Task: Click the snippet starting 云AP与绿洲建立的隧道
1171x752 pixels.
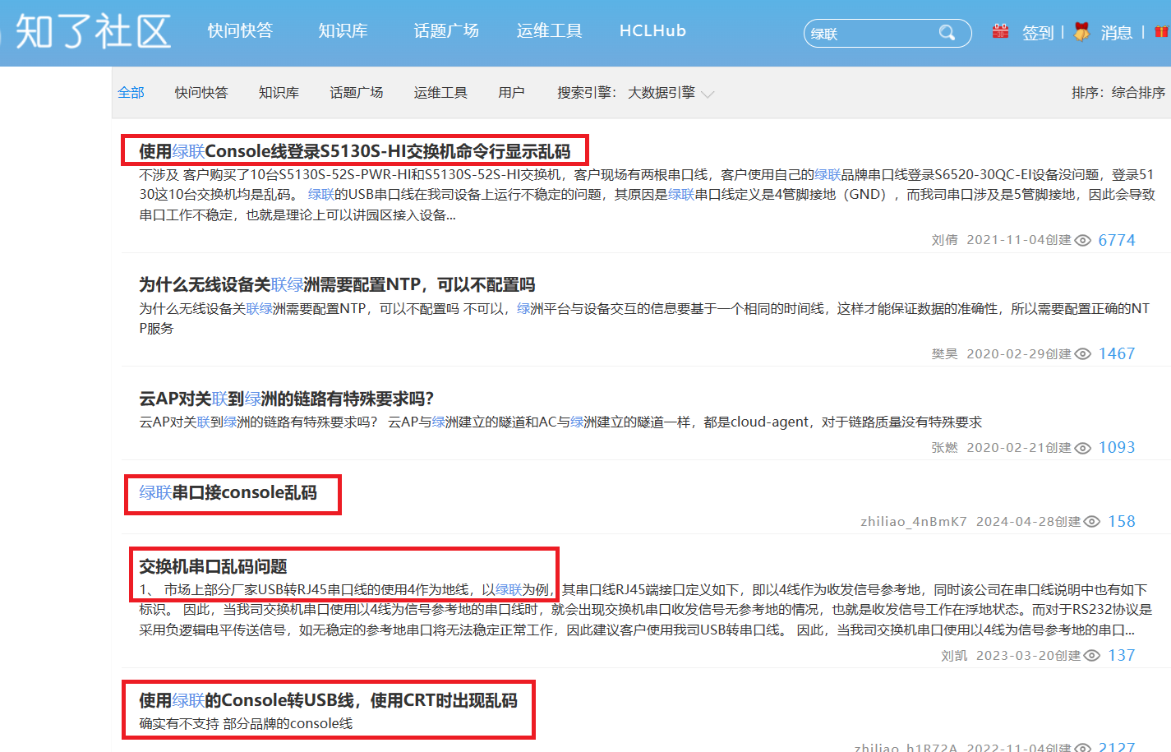Action: coord(685,422)
